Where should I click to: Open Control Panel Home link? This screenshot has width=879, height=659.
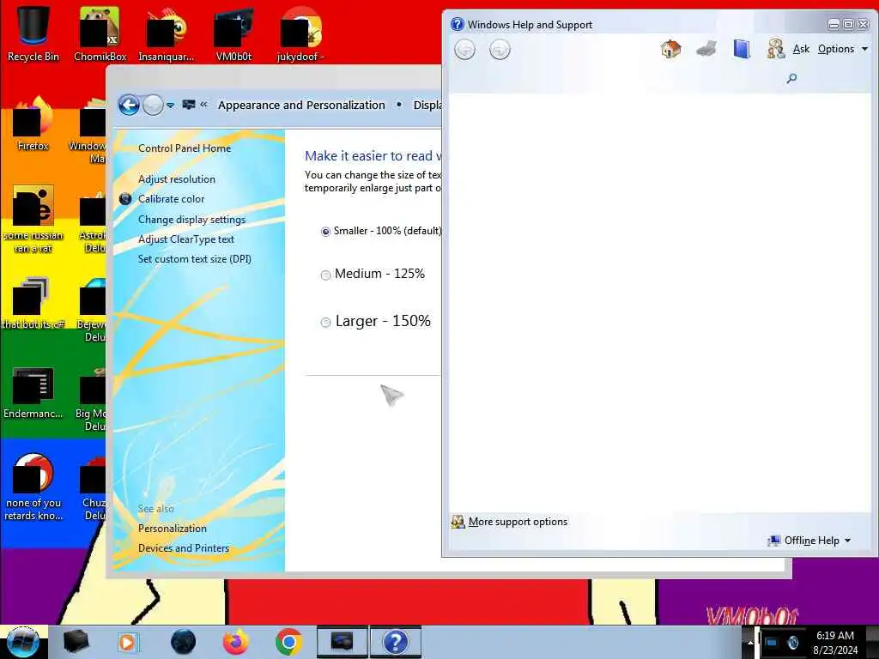click(185, 148)
